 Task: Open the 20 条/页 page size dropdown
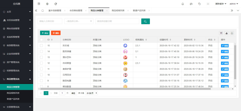tap(91, 93)
